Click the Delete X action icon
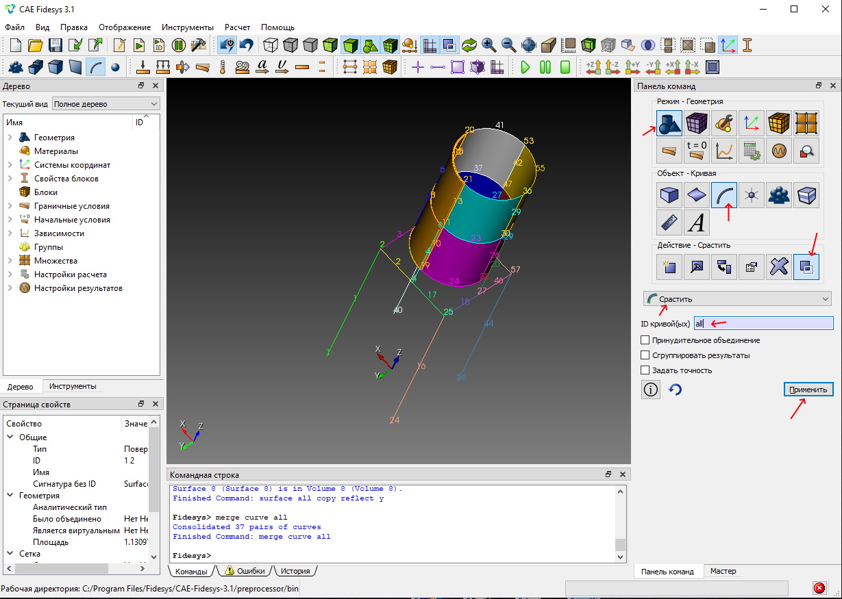The height and width of the screenshot is (599, 842). coord(779,267)
